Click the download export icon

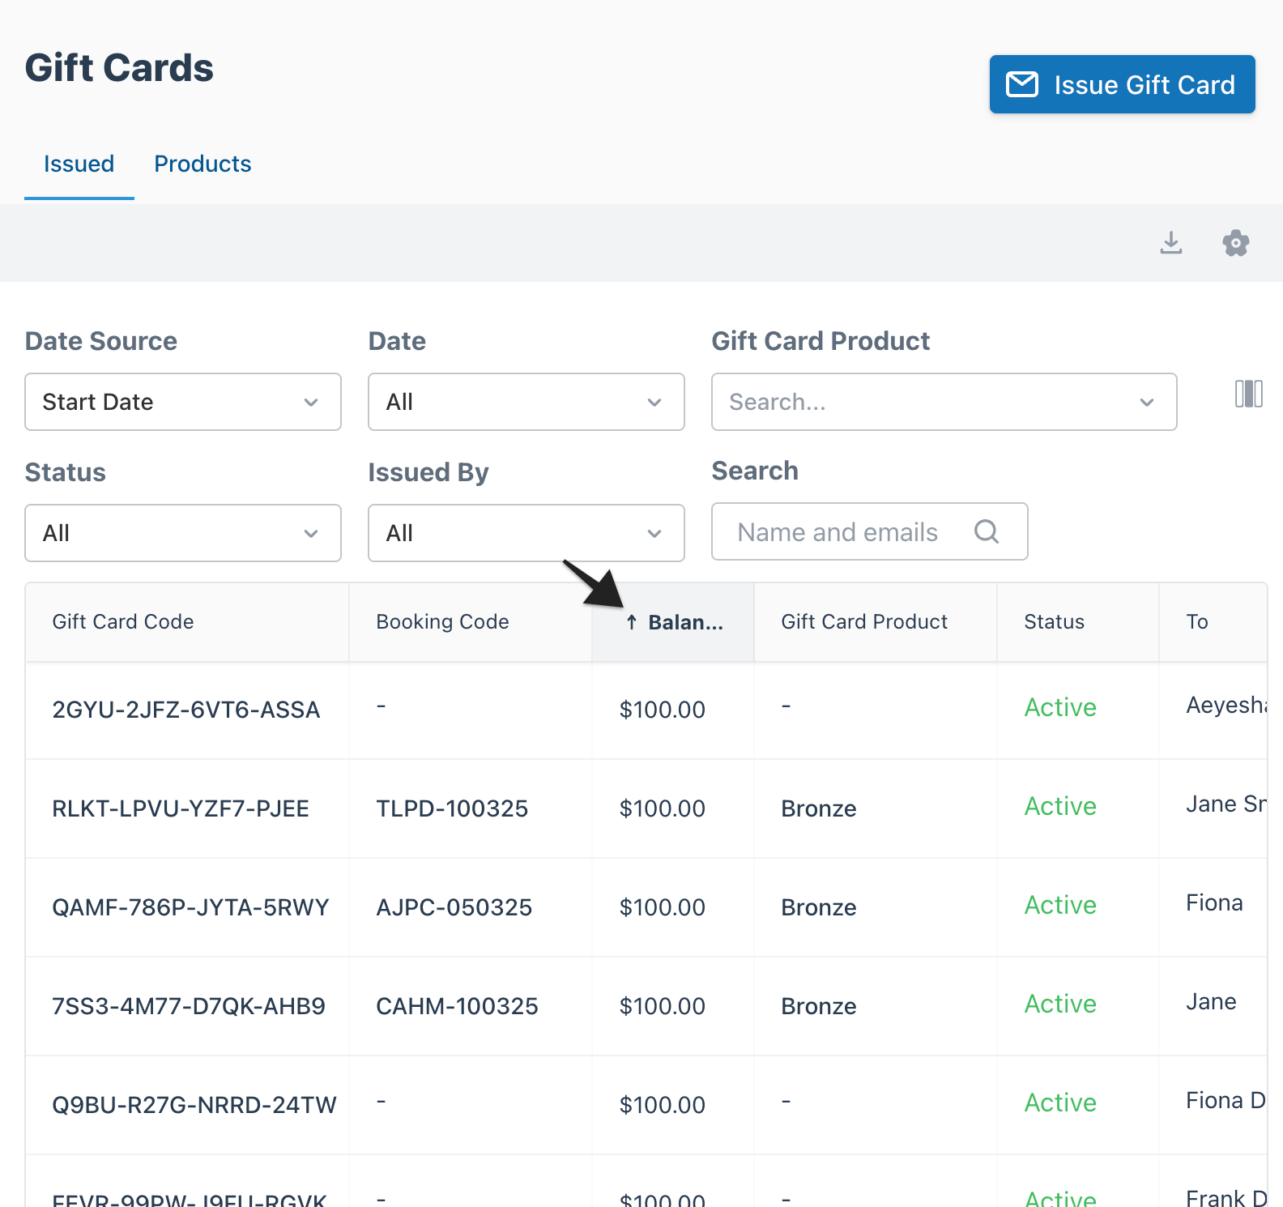[1171, 242]
